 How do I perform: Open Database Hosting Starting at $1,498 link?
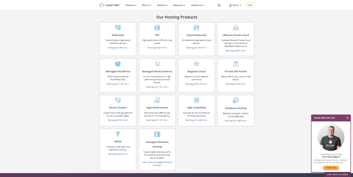click(236, 121)
